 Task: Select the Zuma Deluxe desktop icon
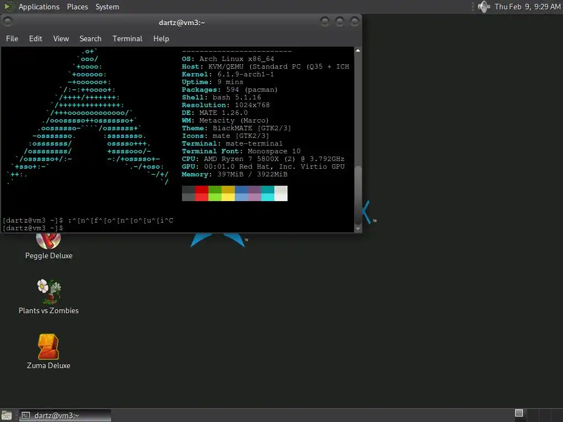pos(48,352)
